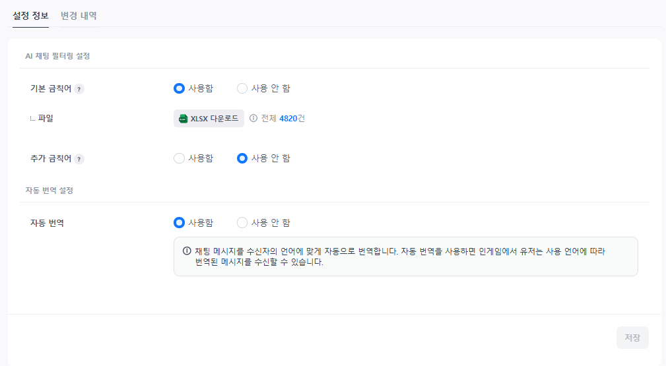Click the help icon beside 기본 금칙어
This screenshot has width=666, height=366.
pyautogui.click(x=79, y=89)
